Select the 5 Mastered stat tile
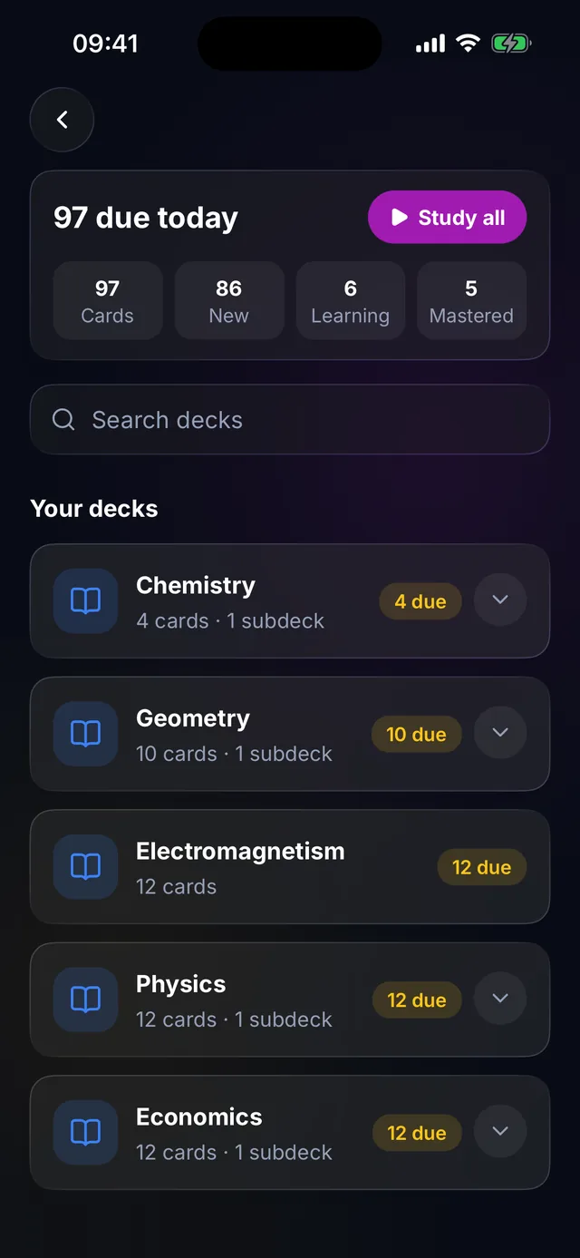 [x=471, y=301]
